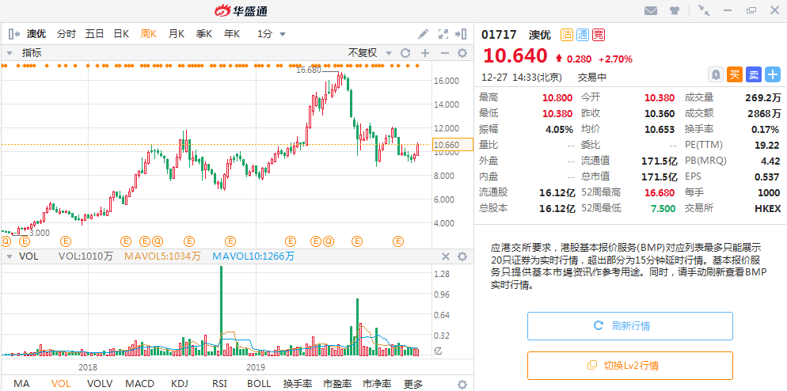Click the 交易所 value HKEX

pyautogui.click(x=768, y=208)
